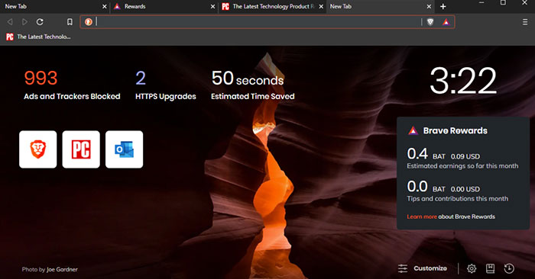Screen dimensions: 535x279
Task: Go back with the back arrow
Action: click(x=10, y=22)
